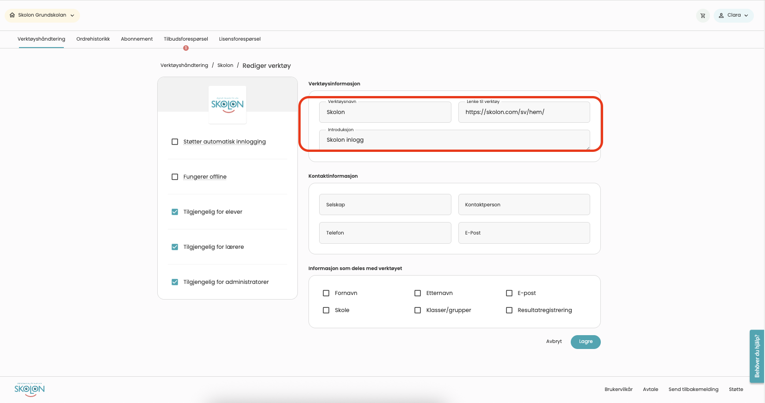The image size is (765, 403).
Task: Enable Støtter automatisk innlogging checkbox
Action: click(175, 142)
